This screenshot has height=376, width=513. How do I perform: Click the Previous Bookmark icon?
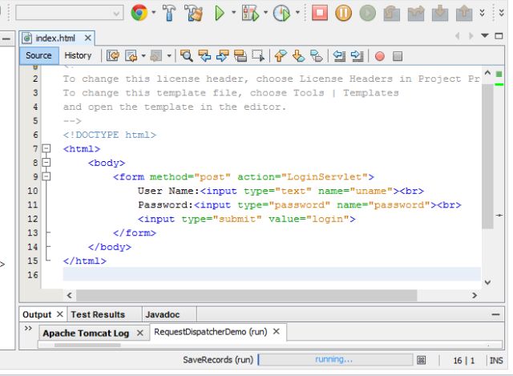281,56
